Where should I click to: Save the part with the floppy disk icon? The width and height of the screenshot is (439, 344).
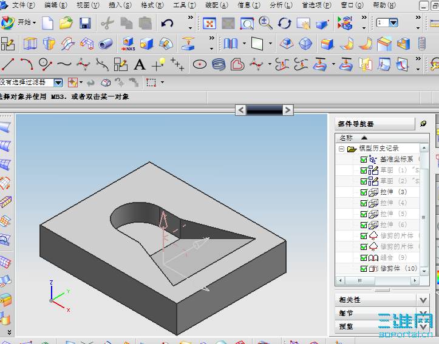click(85, 23)
